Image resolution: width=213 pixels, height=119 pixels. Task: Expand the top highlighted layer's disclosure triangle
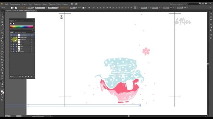pos(16,35)
